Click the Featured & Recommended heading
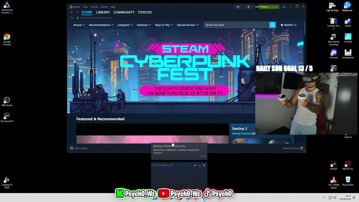Viewport: 359px width, 202px height. (x=100, y=119)
